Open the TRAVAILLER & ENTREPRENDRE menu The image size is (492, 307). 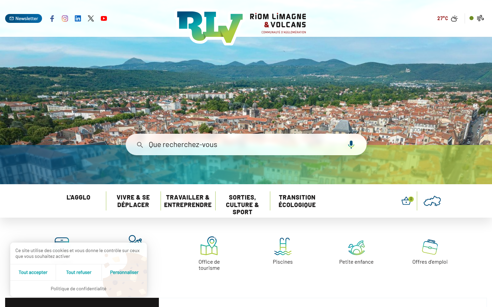(x=188, y=201)
